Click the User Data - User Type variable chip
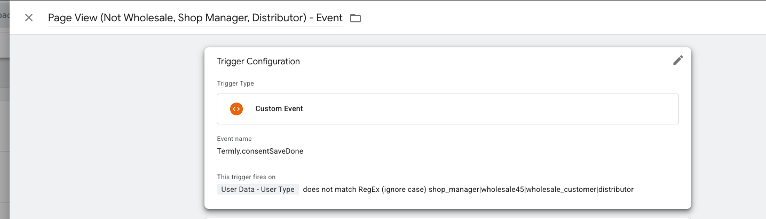This screenshot has height=219, width=766. pyautogui.click(x=258, y=189)
